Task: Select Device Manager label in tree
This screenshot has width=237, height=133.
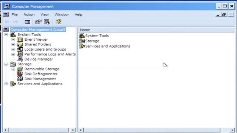Action: (x=39, y=59)
